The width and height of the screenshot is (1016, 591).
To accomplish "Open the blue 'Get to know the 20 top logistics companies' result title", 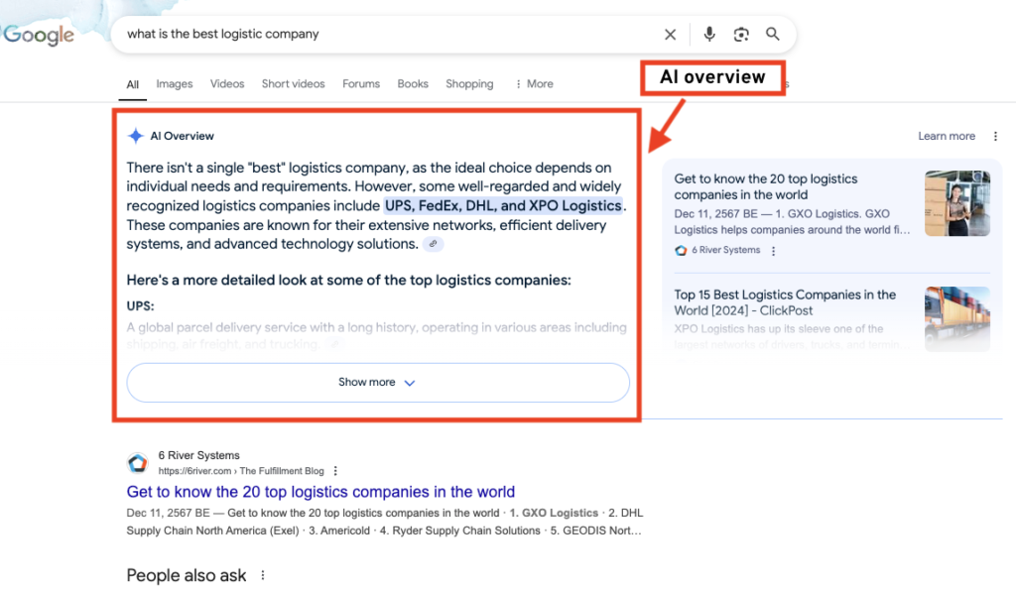I will point(320,492).
